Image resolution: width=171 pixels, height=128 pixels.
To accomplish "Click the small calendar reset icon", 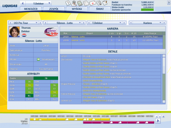I will point(163,116).
